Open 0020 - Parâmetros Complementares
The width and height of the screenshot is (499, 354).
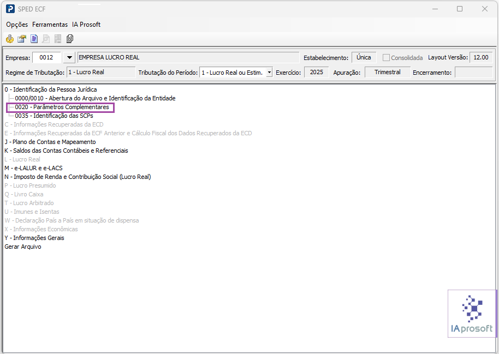62,107
